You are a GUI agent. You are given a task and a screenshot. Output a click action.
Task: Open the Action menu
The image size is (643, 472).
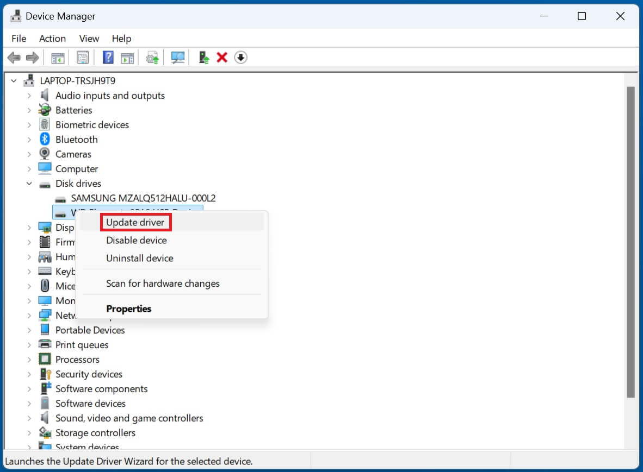[x=52, y=39]
